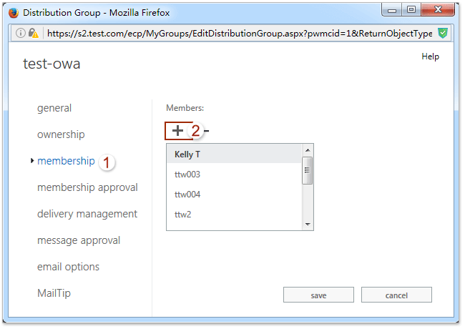
Task: Open message approval section
Action: pyautogui.click(x=79, y=240)
